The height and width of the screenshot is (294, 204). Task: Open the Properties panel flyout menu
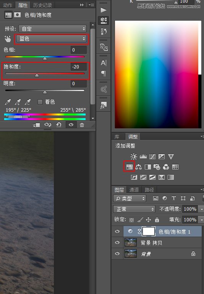tap(91, 5)
